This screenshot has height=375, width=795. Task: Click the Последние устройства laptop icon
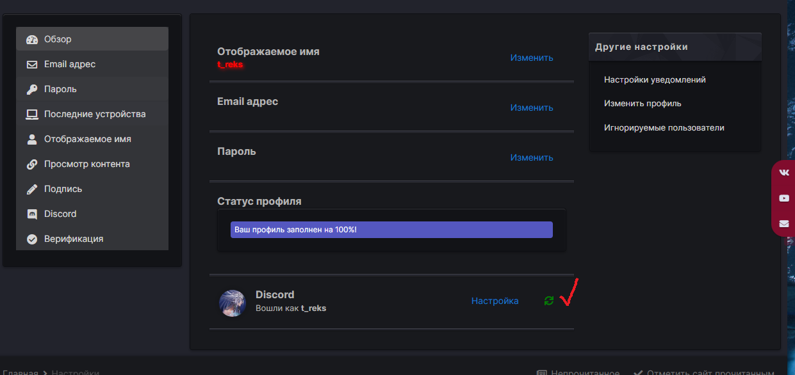[32, 115]
